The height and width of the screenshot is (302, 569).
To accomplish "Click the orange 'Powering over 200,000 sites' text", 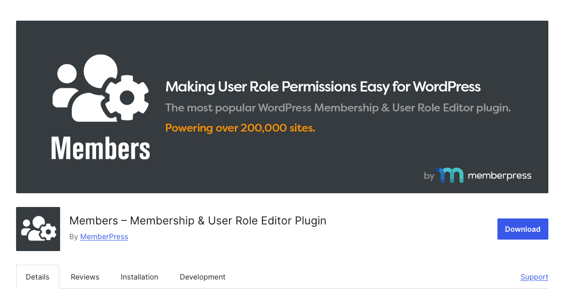I will (240, 128).
